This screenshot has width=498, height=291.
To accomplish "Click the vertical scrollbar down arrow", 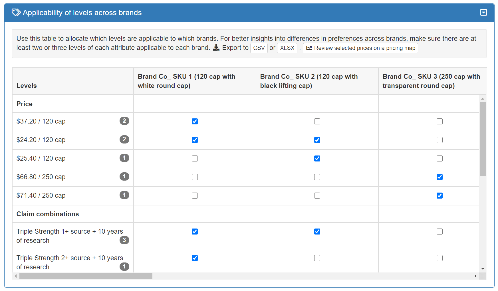I will pos(483,269).
